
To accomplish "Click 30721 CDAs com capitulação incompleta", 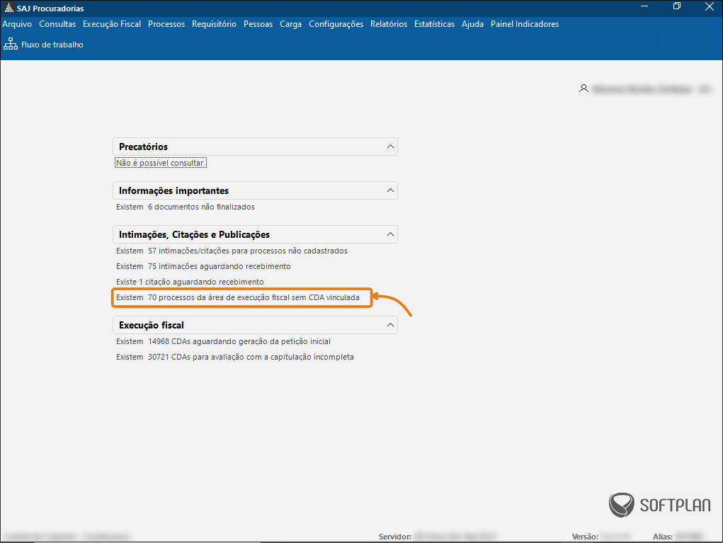I will [234, 357].
